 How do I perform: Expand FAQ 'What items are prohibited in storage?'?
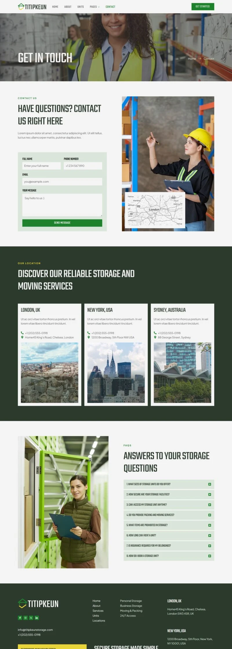[169, 525]
